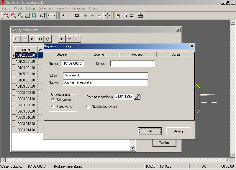Screen dimensions: 236x170
Task: Click into the Symbol input field
Action: coord(132,63)
